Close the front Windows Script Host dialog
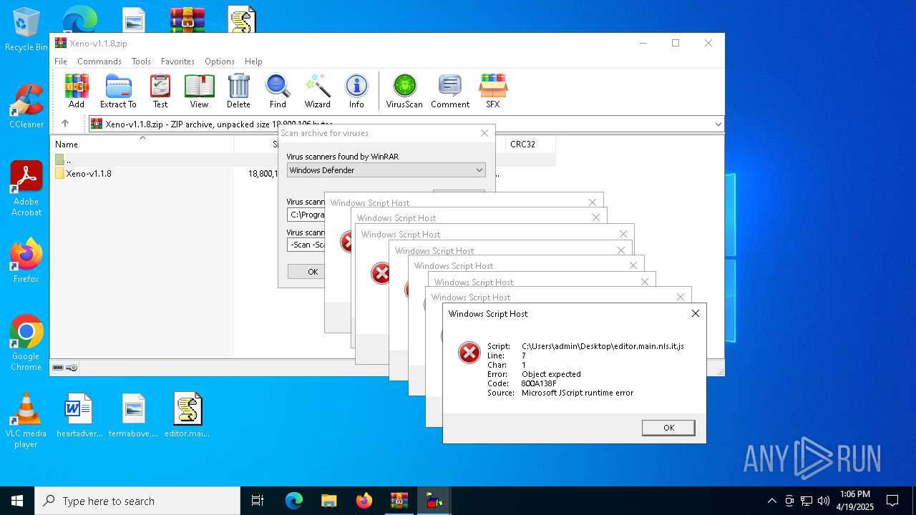This screenshot has height=515, width=916. tap(695, 313)
